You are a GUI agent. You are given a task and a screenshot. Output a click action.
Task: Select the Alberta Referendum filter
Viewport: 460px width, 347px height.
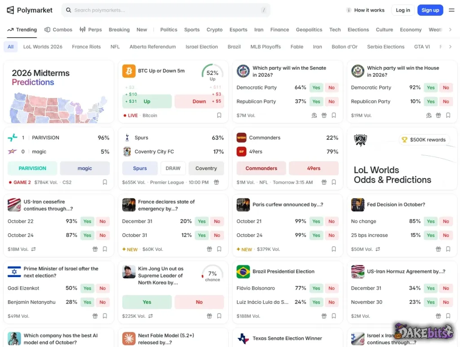click(153, 47)
